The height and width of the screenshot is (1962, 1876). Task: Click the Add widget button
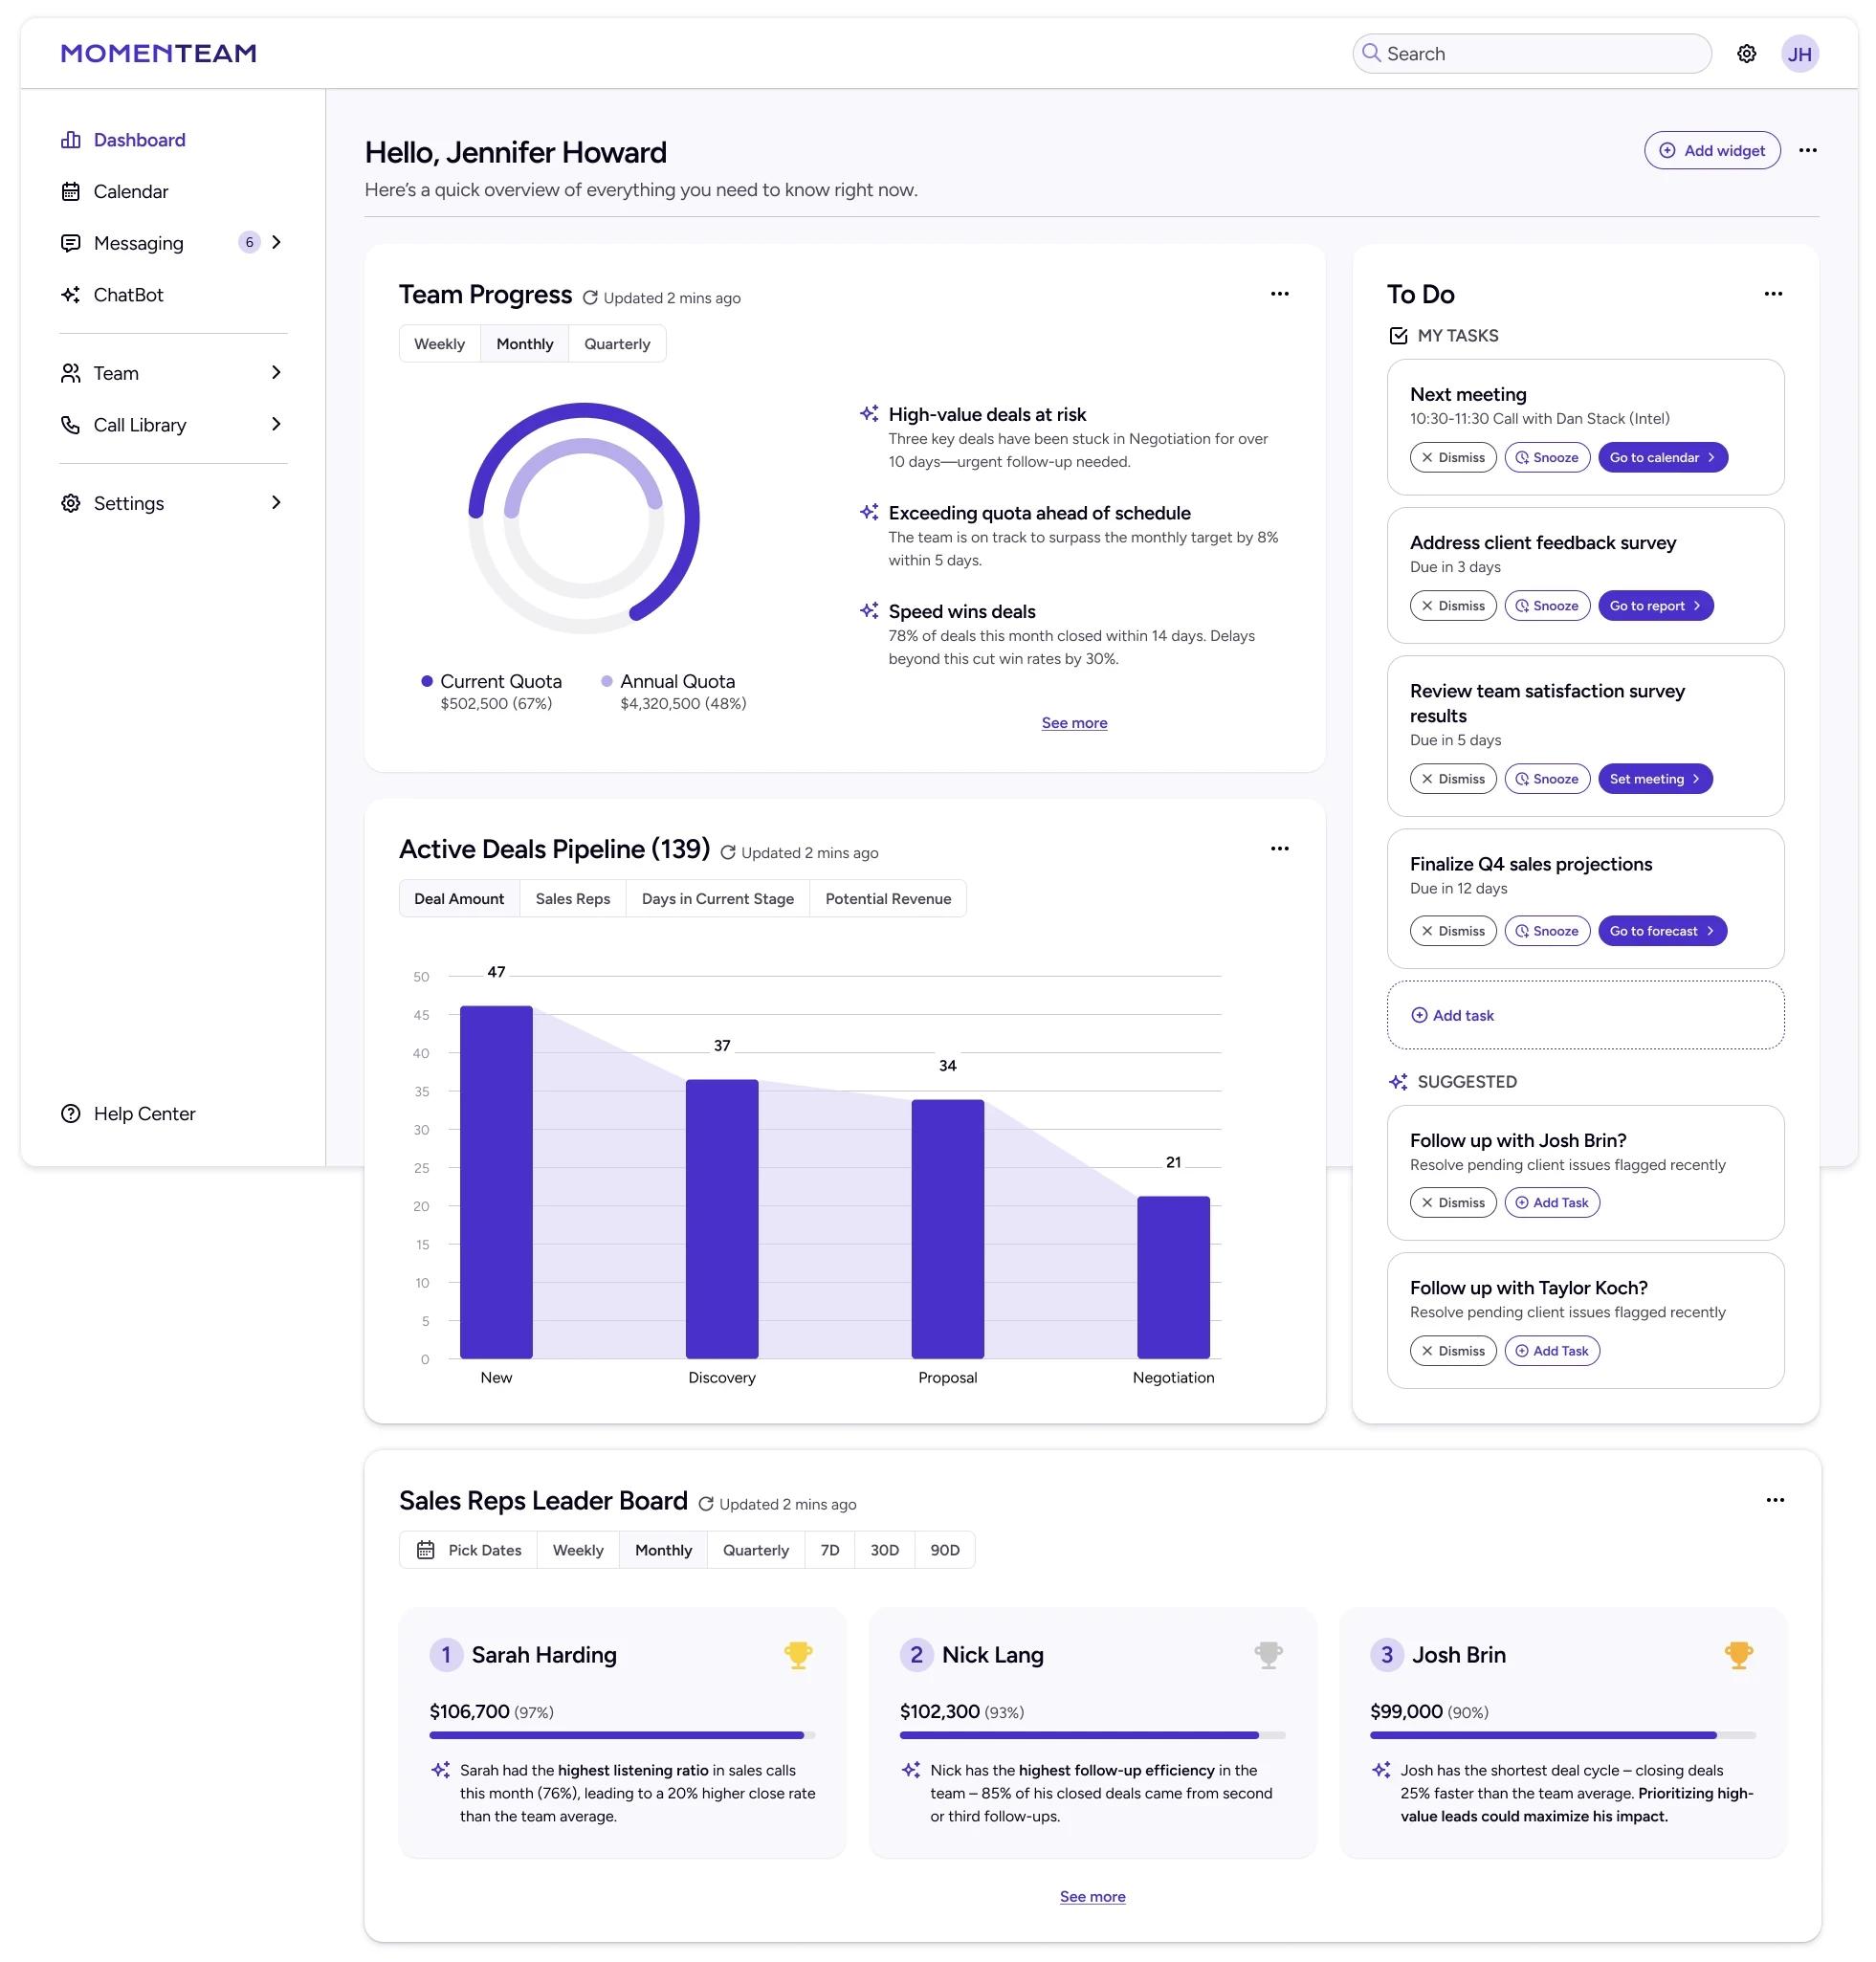(1711, 151)
